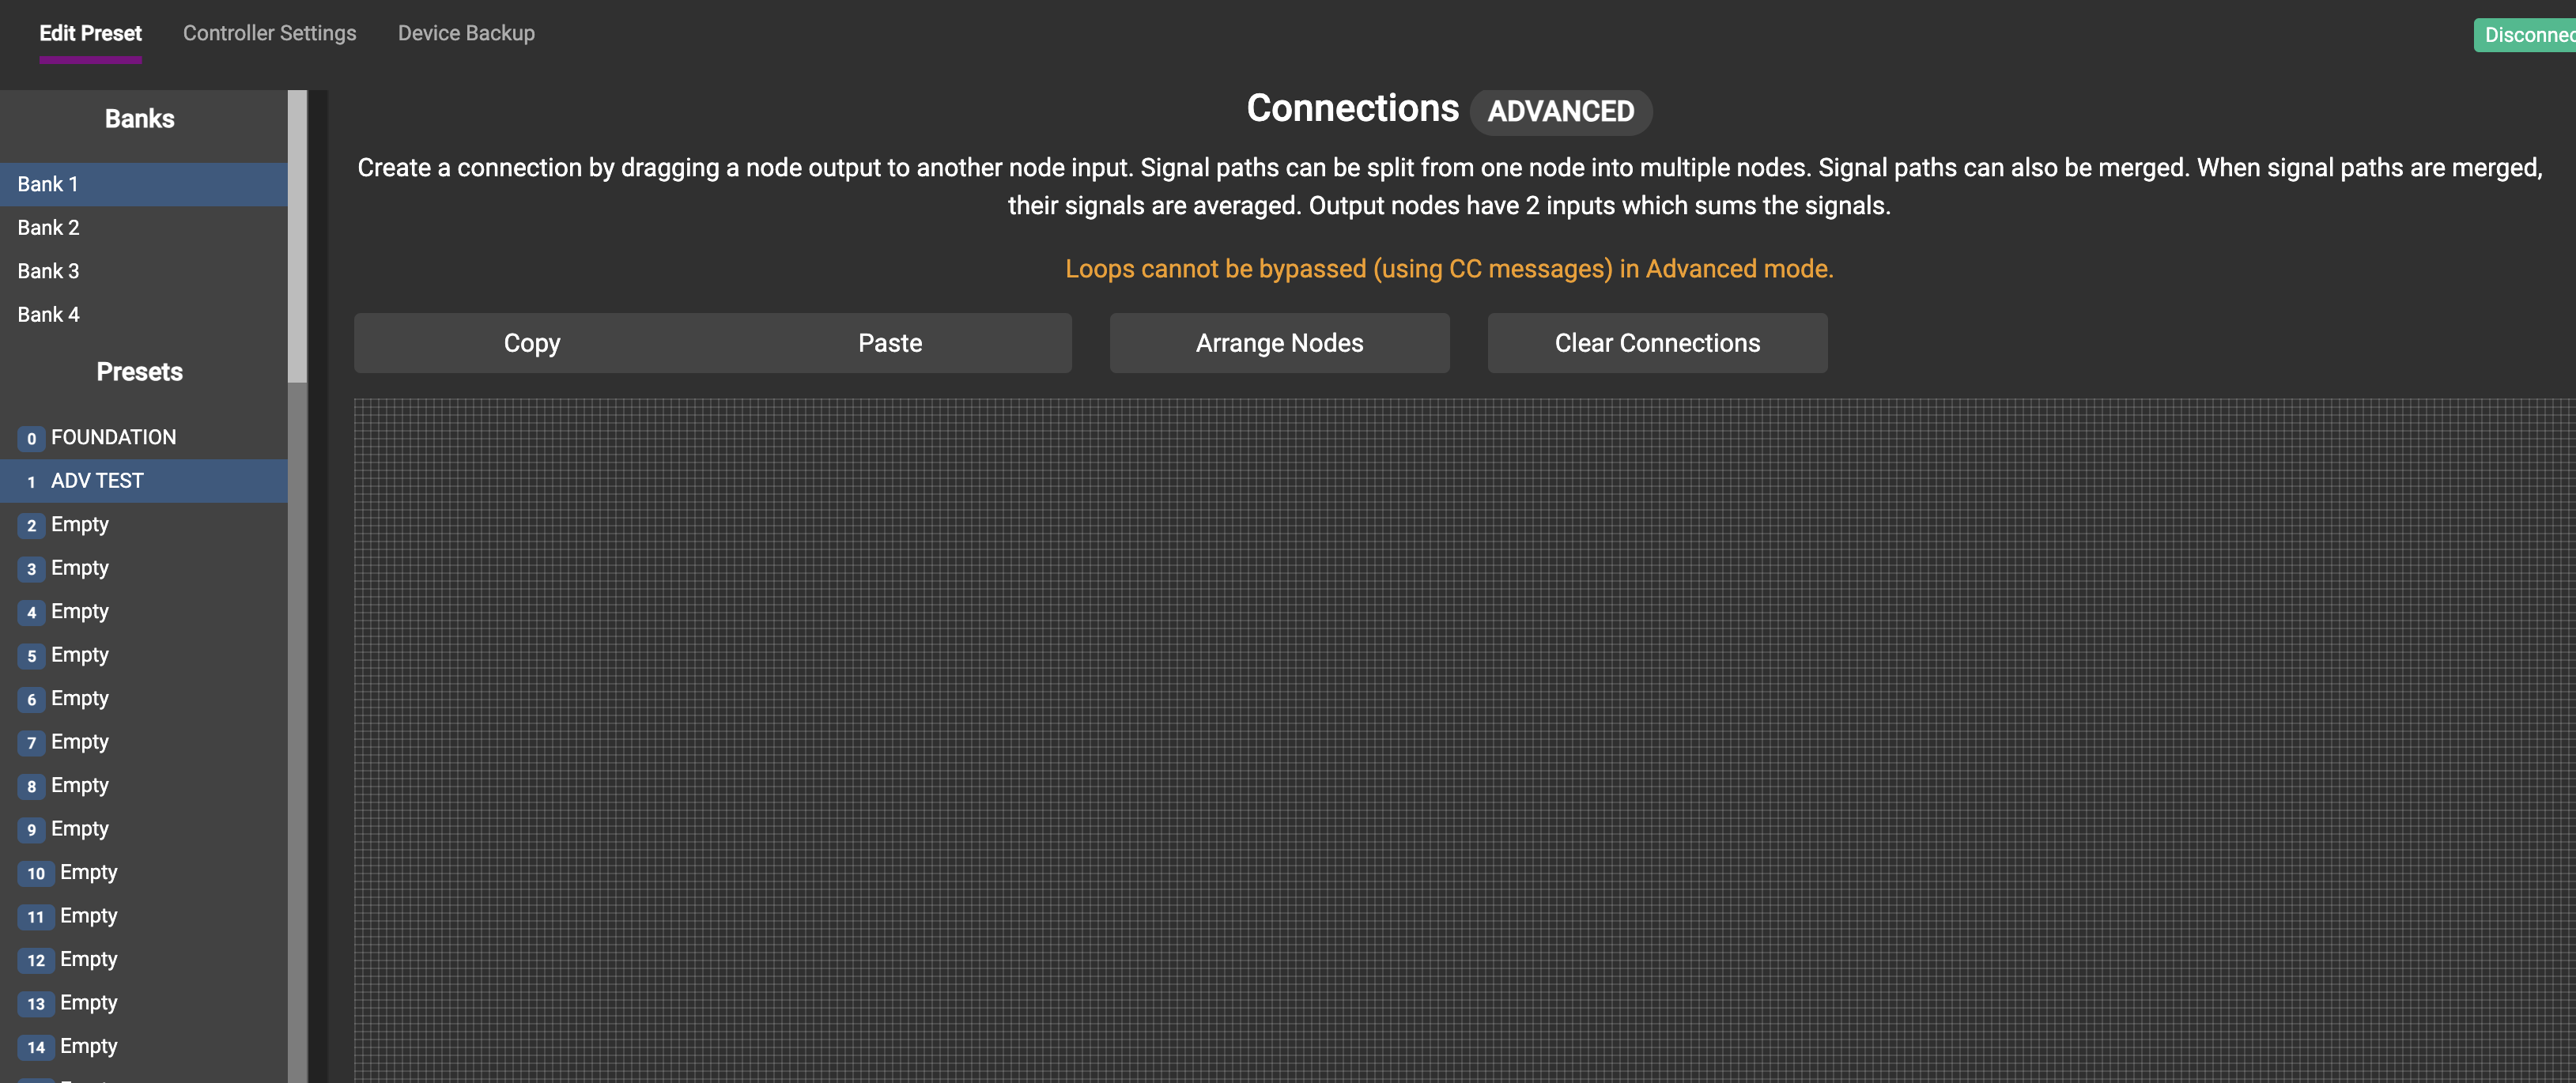Select the ADV TEST preset
Screen dimensions: 2576x1083
click(x=97, y=481)
